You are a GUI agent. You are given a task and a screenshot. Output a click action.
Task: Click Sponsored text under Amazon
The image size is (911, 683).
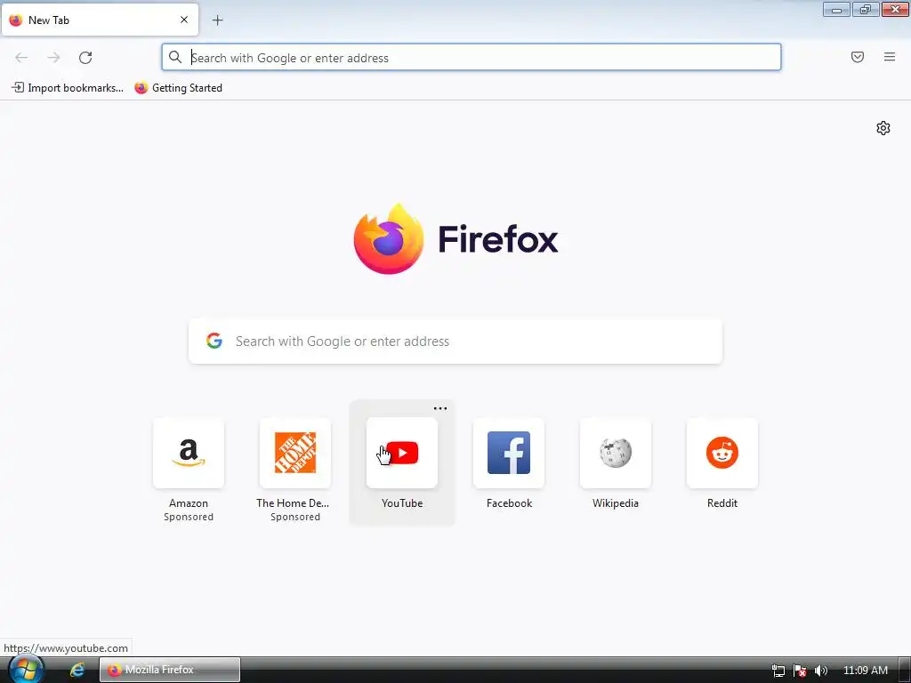(x=189, y=517)
